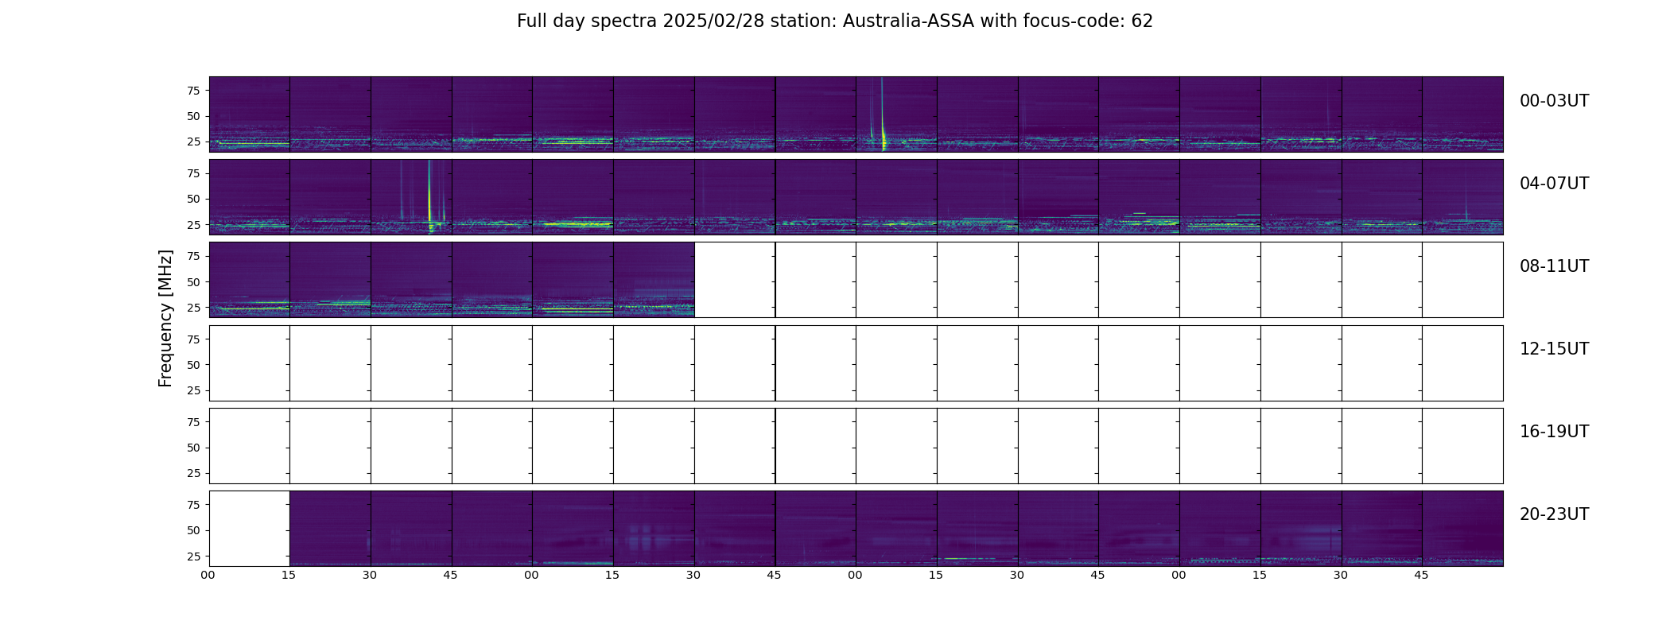Open the last spectrogram panel of 20-23UT row
Screen dimensions: 1670x636
tap(1462, 529)
